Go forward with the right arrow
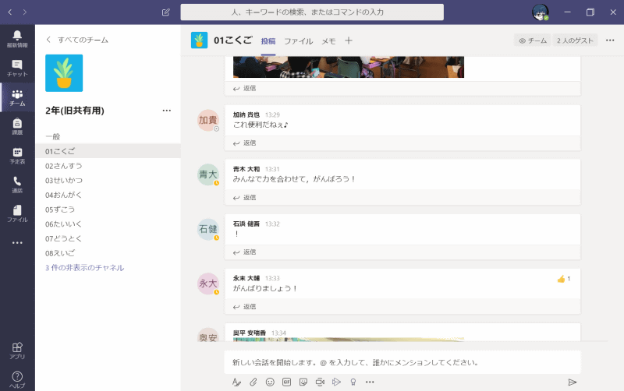Viewport: 624px width, 391px height. (25, 12)
